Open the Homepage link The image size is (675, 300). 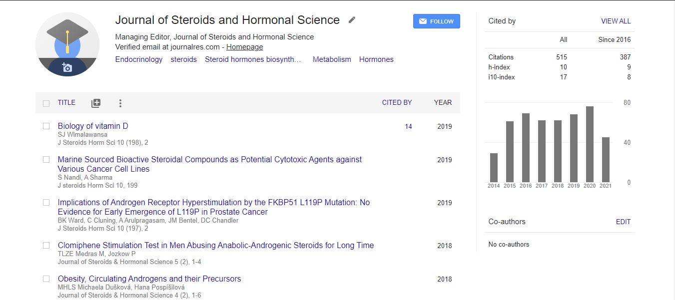coord(244,47)
